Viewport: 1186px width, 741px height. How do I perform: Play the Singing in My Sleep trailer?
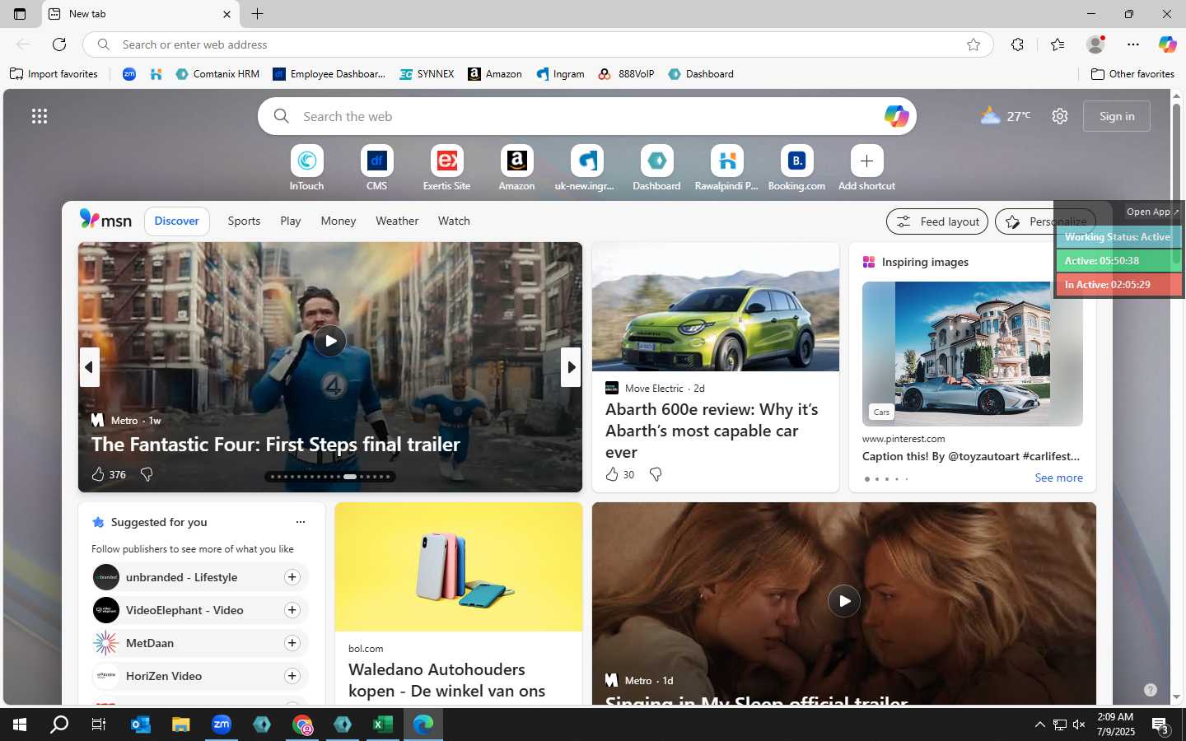coord(844,601)
